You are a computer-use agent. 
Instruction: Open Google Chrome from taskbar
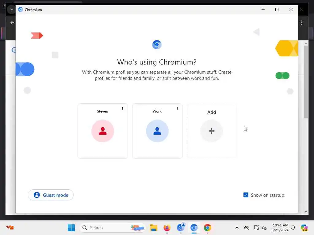(x=208, y=228)
